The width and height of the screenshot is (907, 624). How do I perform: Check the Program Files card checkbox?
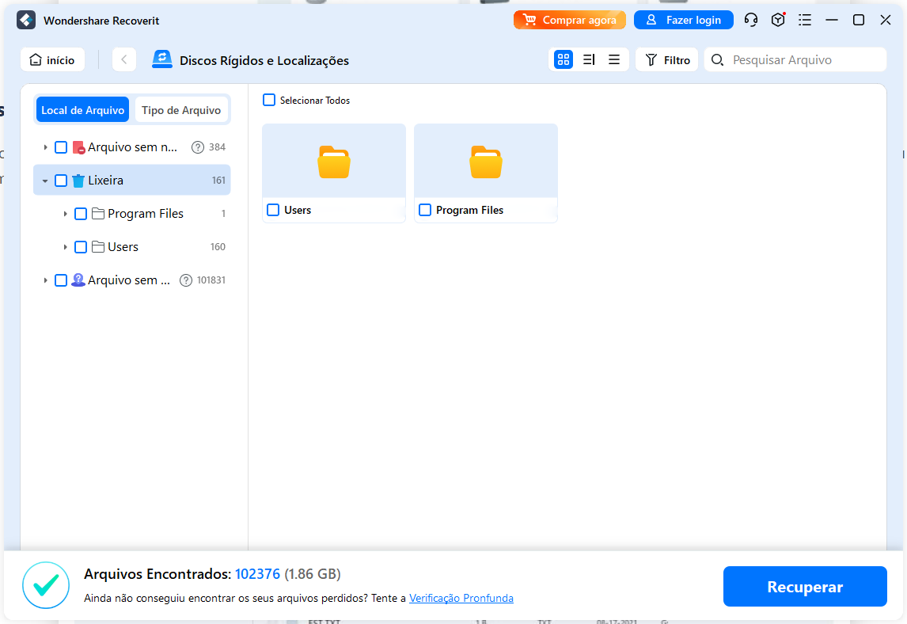click(425, 210)
